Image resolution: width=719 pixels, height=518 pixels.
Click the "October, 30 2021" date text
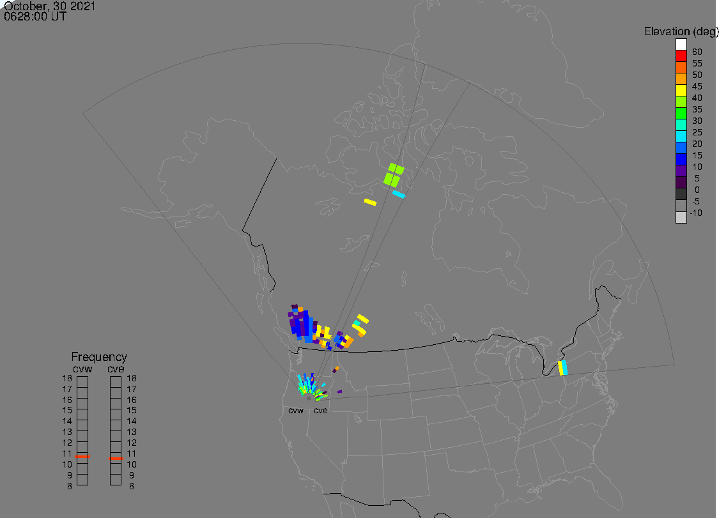49,6
